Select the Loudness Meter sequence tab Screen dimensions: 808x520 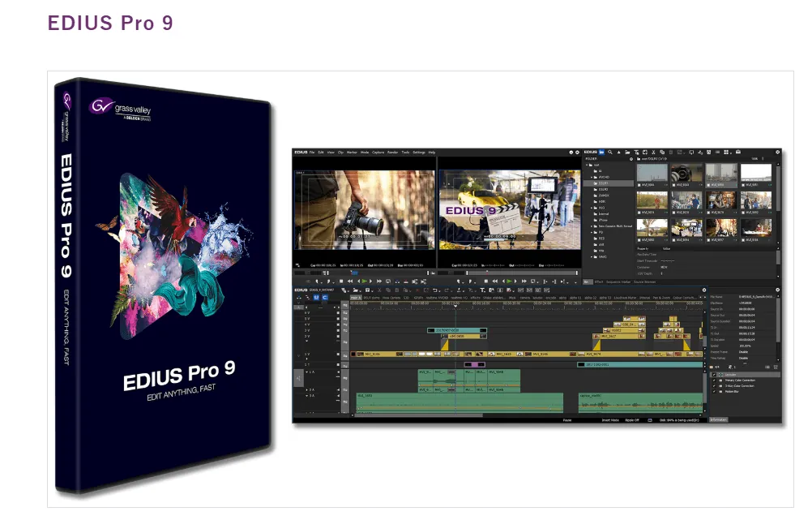(625, 298)
